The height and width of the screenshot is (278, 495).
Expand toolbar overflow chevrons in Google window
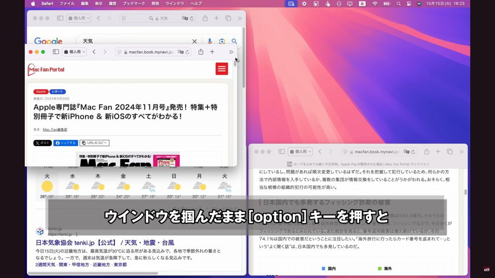(x=240, y=18)
